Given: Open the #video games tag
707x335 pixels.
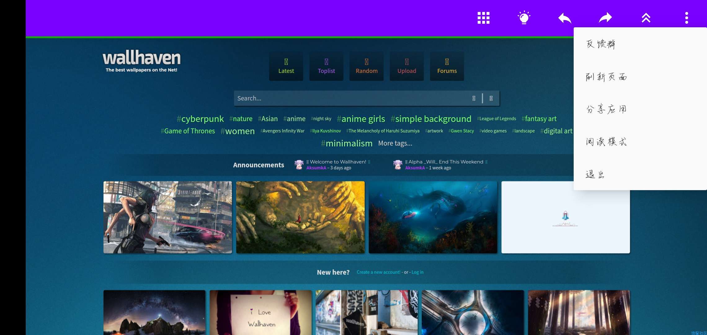Looking at the screenshot, I should [493, 131].
